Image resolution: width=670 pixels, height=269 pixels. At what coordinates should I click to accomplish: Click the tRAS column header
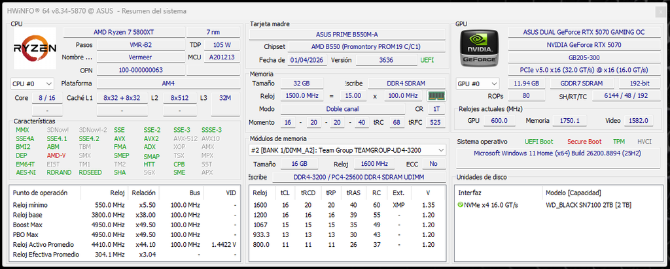pos(353,193)
